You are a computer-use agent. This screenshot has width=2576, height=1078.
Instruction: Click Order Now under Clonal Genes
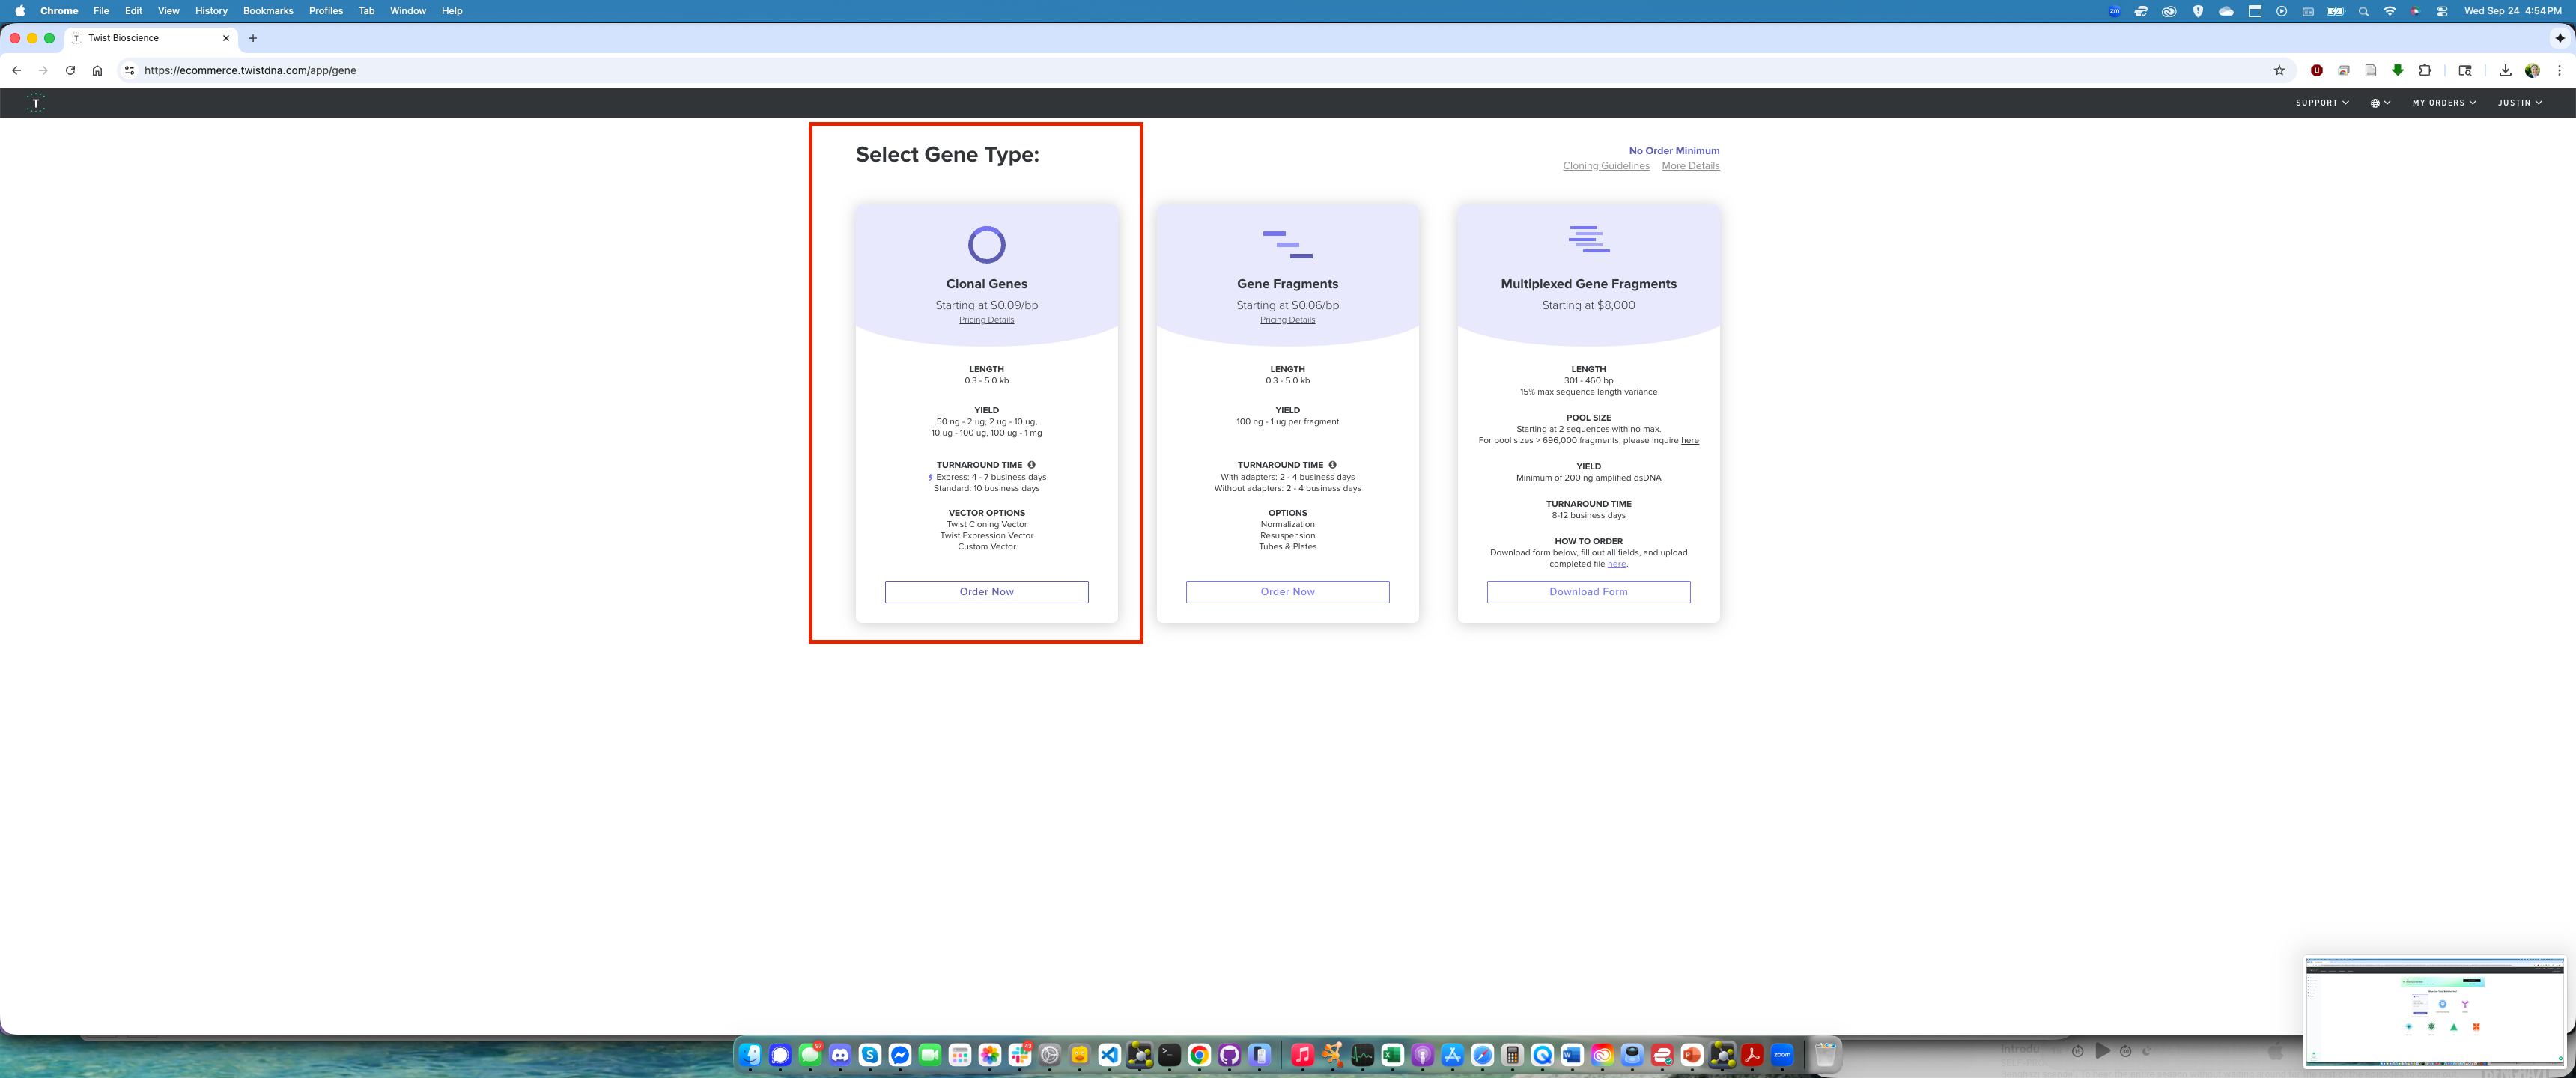click(x=986, y=592)
